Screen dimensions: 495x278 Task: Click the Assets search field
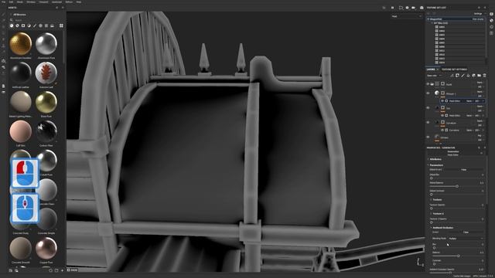coord(37,20)
